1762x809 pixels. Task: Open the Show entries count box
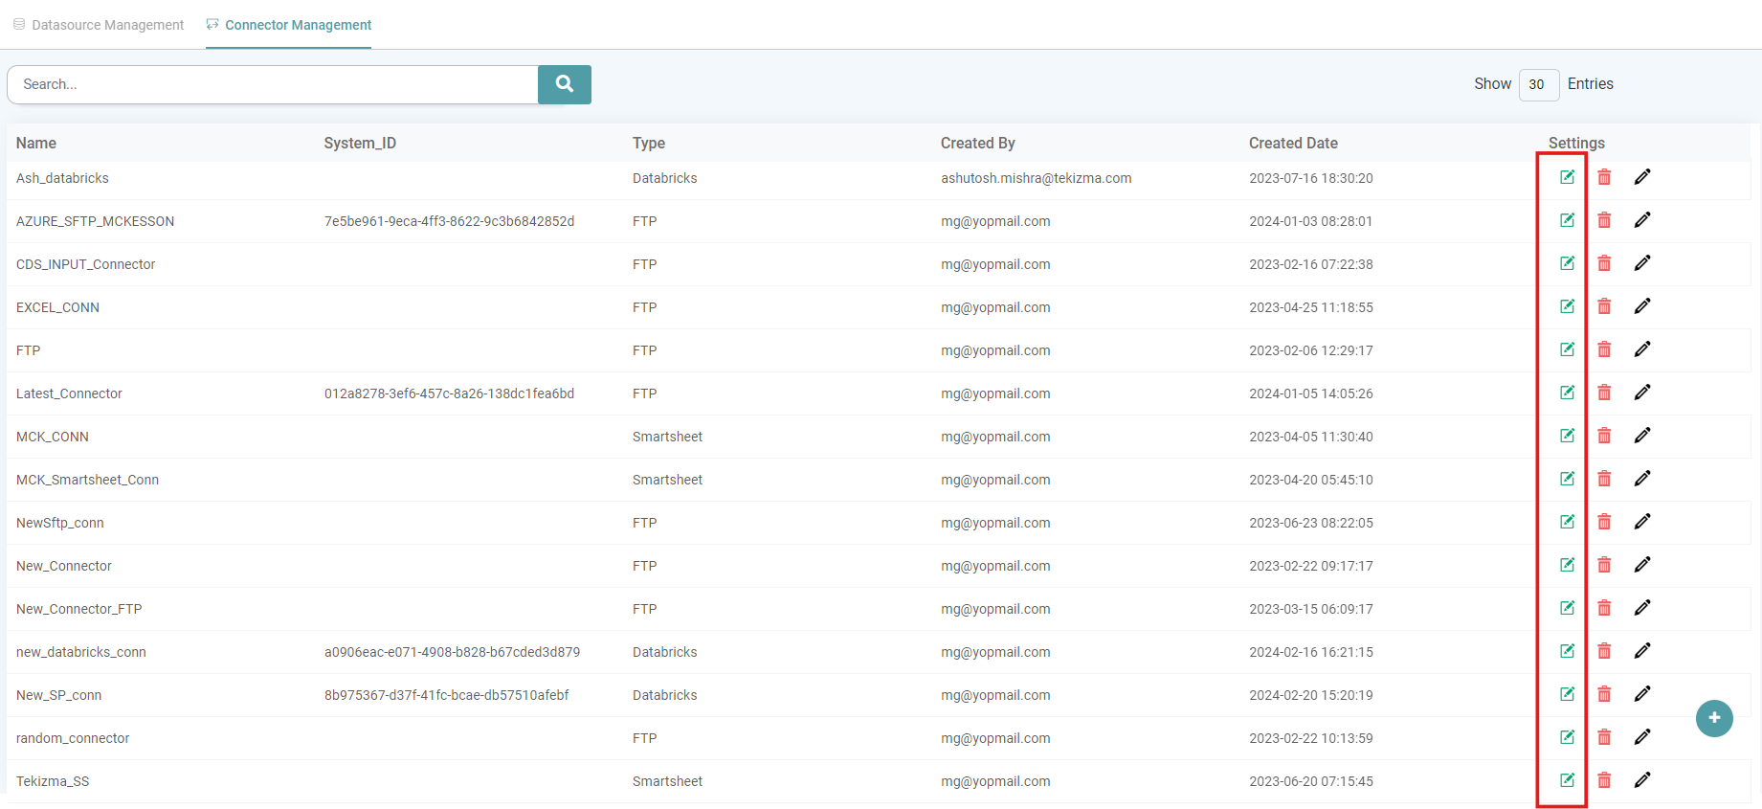pos(1538,84)
